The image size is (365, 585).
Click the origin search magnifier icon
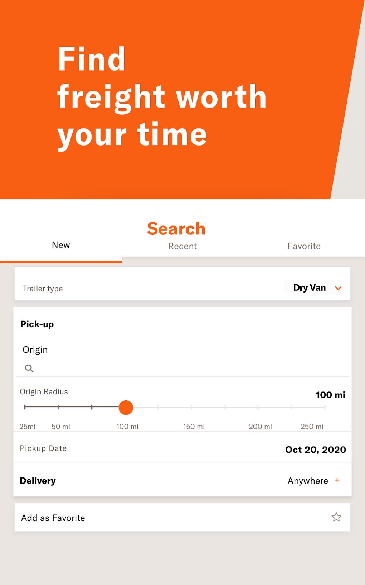(x=29, y=368)
